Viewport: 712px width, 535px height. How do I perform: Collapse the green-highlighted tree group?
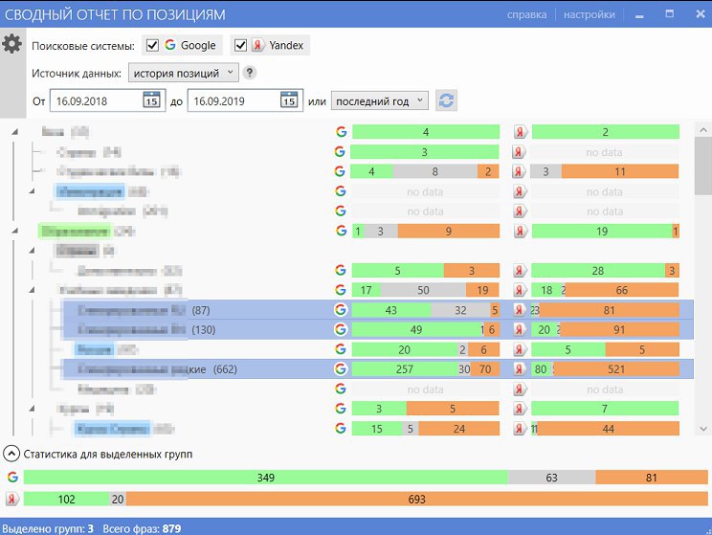(15, 232)
